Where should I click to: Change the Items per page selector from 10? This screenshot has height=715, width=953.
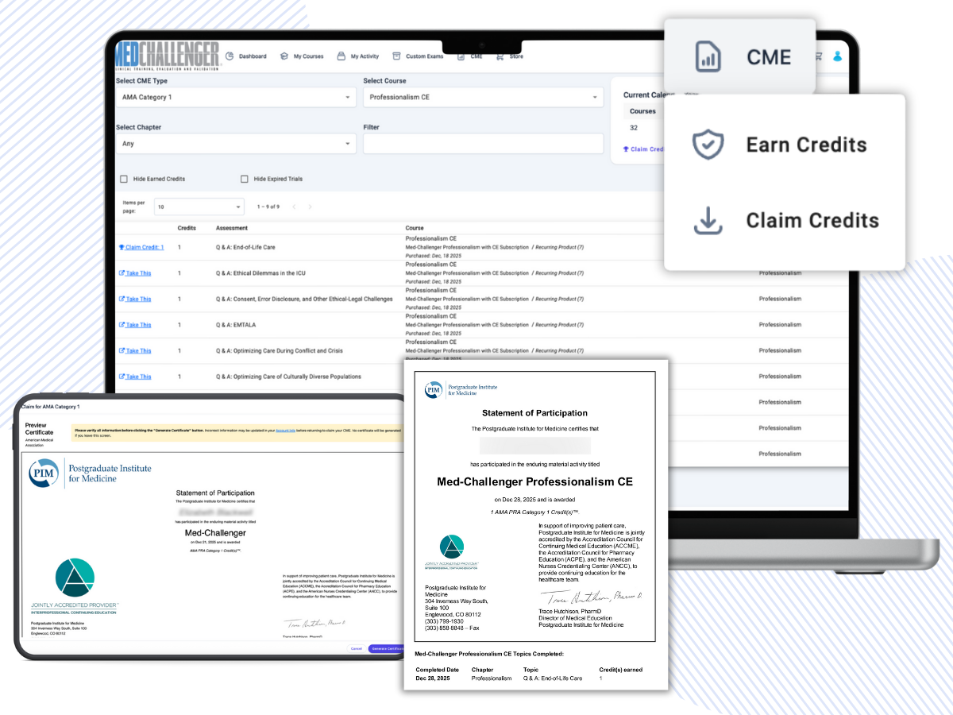(199, 206)
